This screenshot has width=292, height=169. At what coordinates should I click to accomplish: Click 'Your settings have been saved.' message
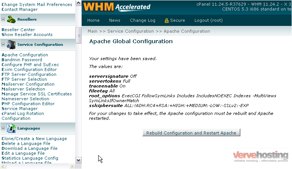(123, 59)
